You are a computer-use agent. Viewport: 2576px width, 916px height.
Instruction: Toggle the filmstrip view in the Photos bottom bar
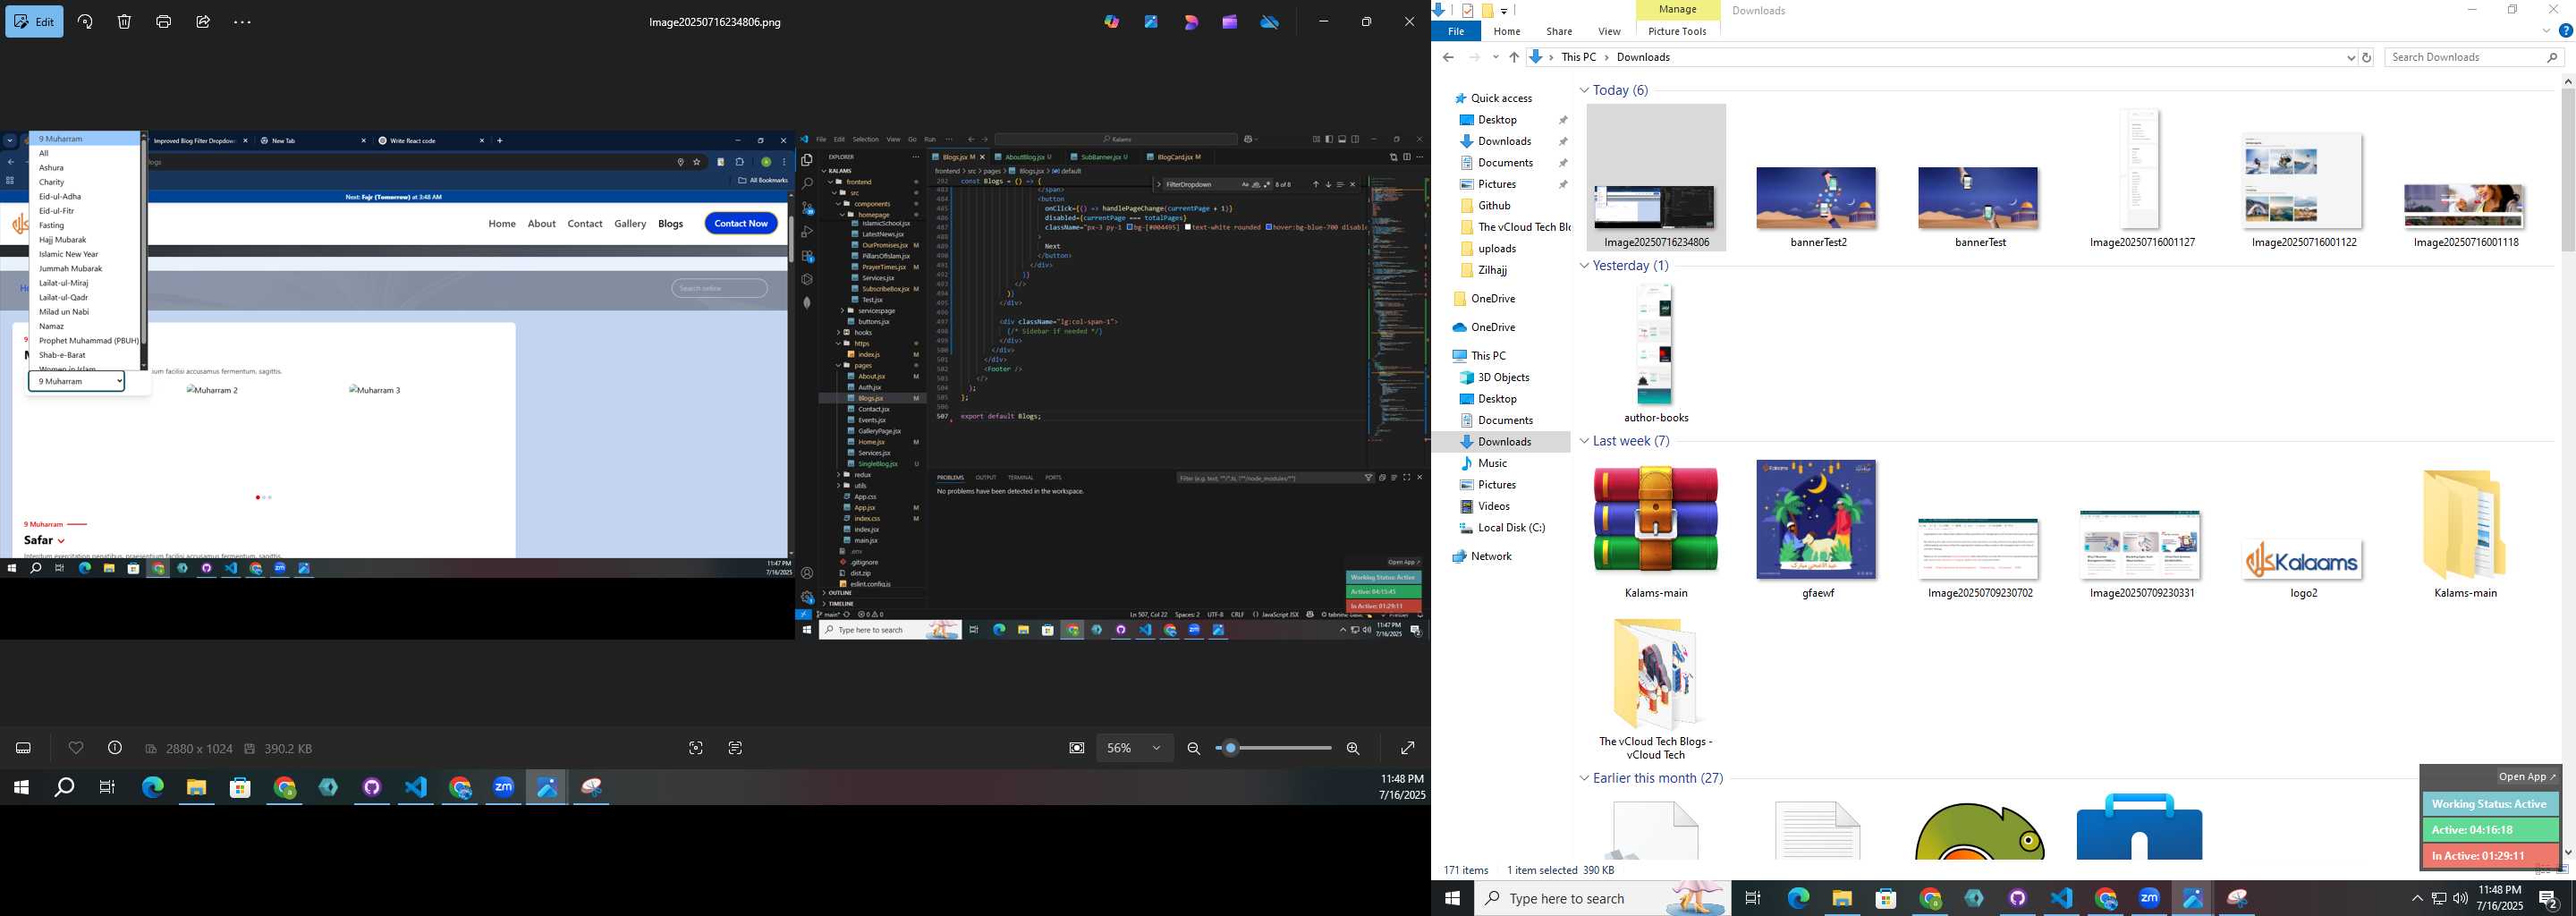pos(24,748)
